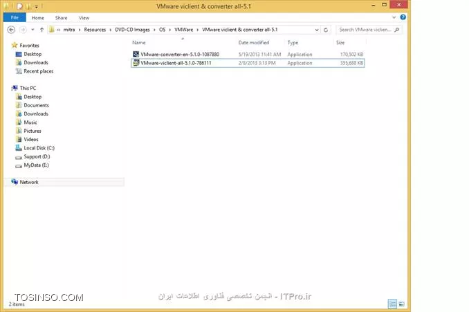This screenshot has height=312, width=469.
Task: Refresh the current folder view
Action: pyautogui.click(x=326, y=30)
